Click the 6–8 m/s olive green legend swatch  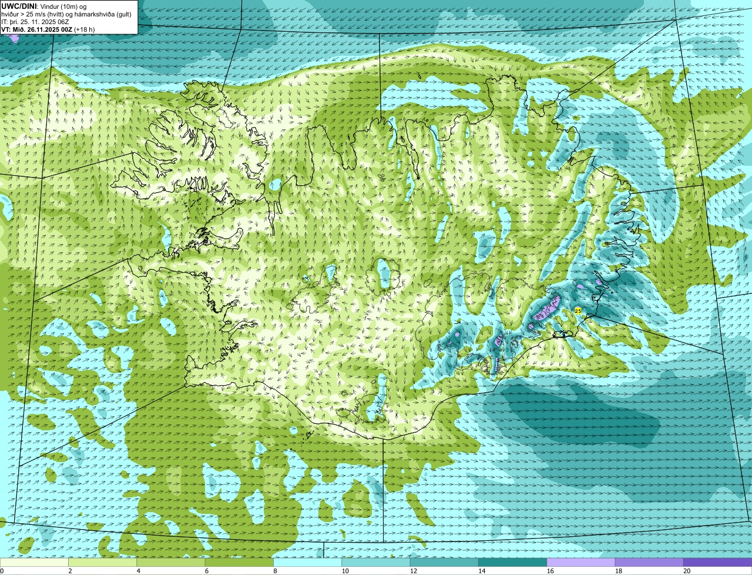click(x=239, y=562)
